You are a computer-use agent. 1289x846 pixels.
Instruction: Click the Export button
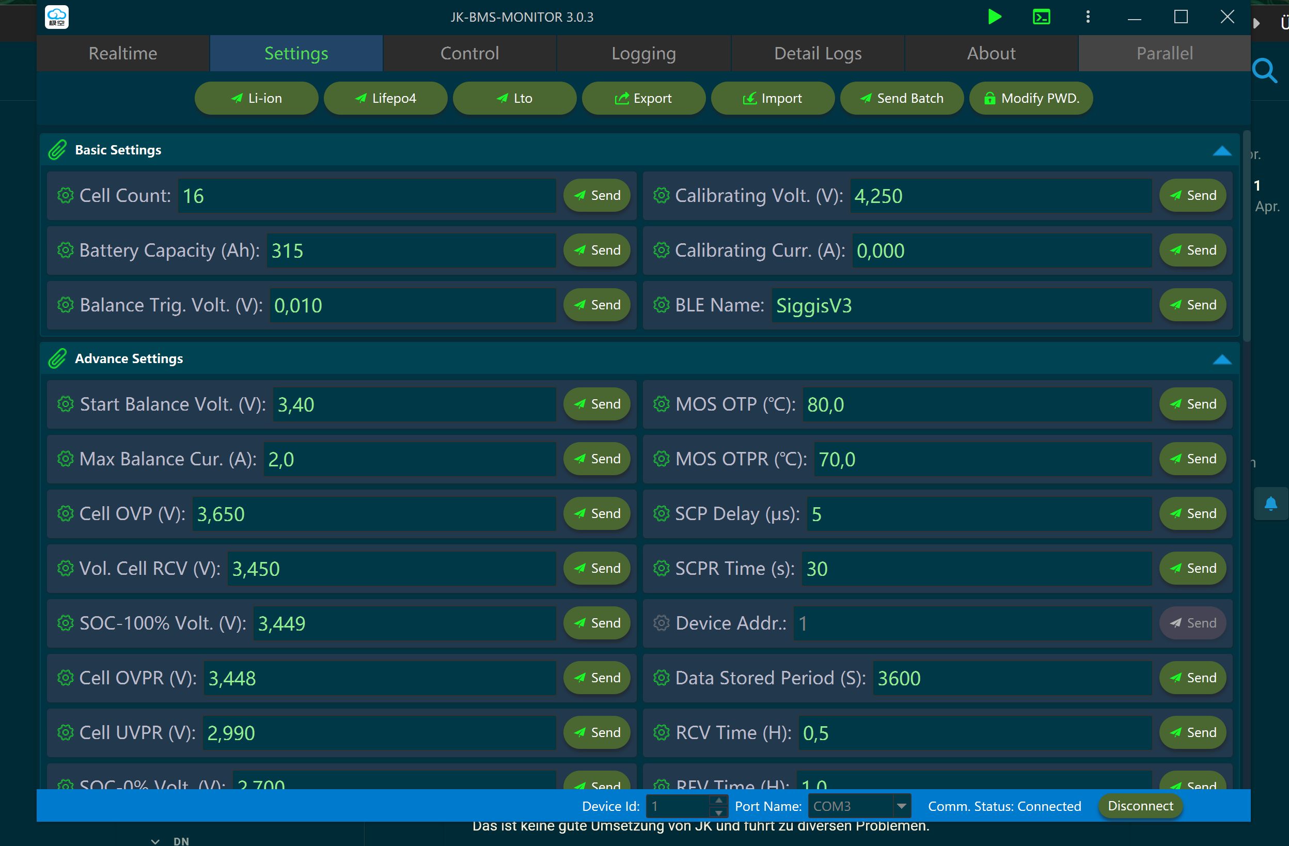[x=643, y=98]
